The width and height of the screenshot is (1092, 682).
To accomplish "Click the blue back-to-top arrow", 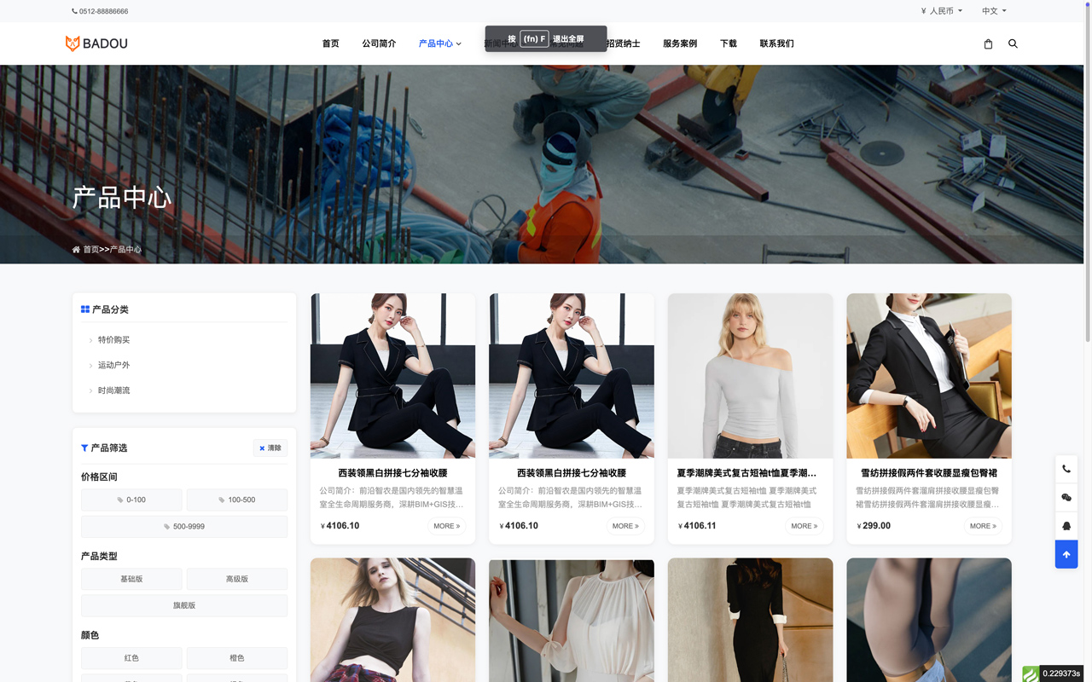I will tap(1066, 554).
